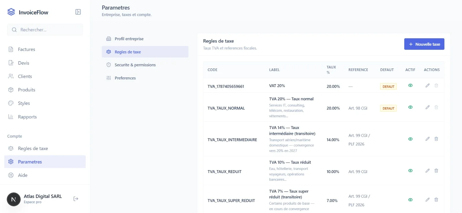Click the Art. 98 CGI reference
The image size is (462, 213).
[358, 108]
